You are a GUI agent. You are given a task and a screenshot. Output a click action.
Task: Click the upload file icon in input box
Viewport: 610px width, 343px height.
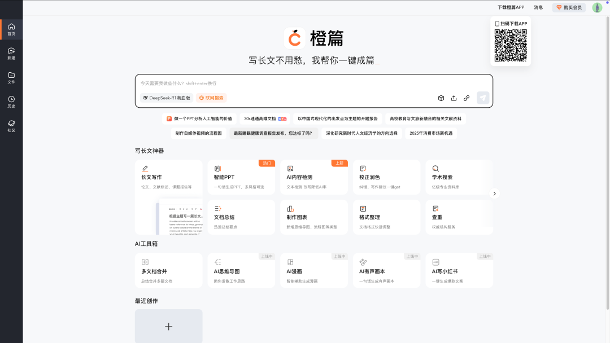pos(454,98)
